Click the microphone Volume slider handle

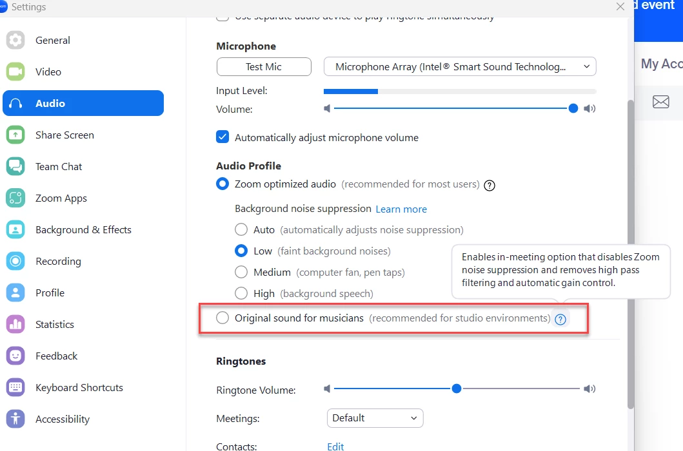(x=573, y=108)
